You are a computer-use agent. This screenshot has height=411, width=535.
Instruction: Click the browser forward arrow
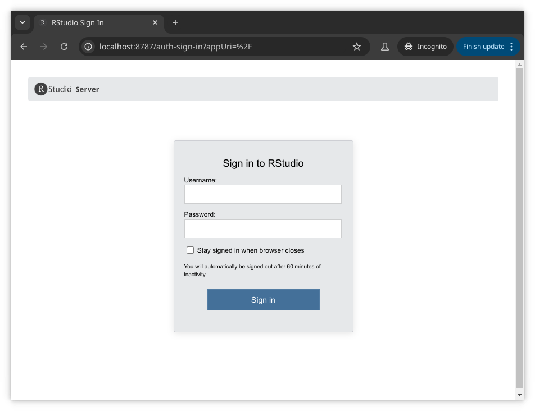pos(44,47)
